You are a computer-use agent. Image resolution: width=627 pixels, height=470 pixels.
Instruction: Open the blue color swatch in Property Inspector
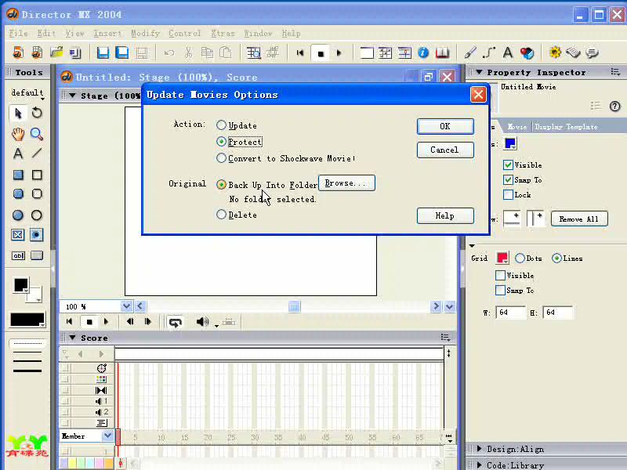510,143
